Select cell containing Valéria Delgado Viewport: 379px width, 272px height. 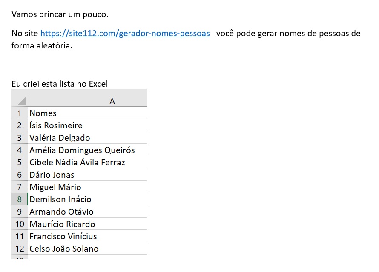click(87, 137)
